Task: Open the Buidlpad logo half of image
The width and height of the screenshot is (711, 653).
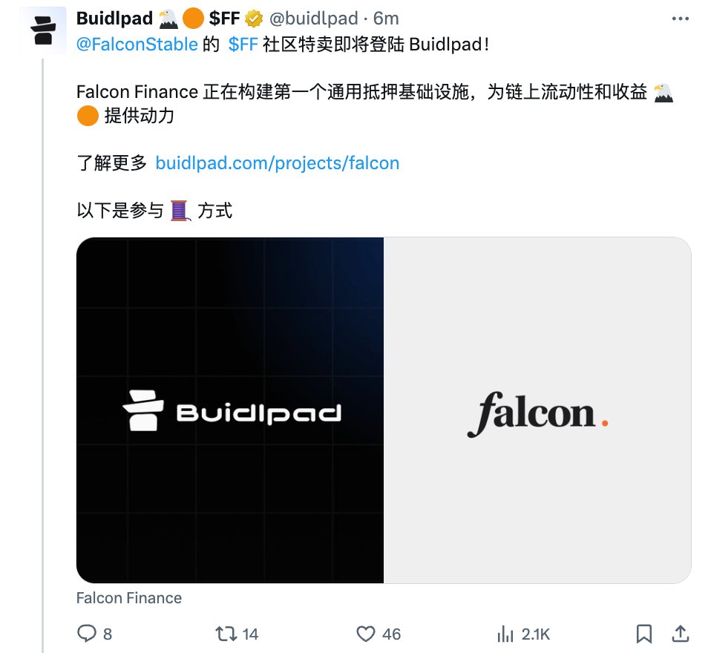Action: click(230, 410)
